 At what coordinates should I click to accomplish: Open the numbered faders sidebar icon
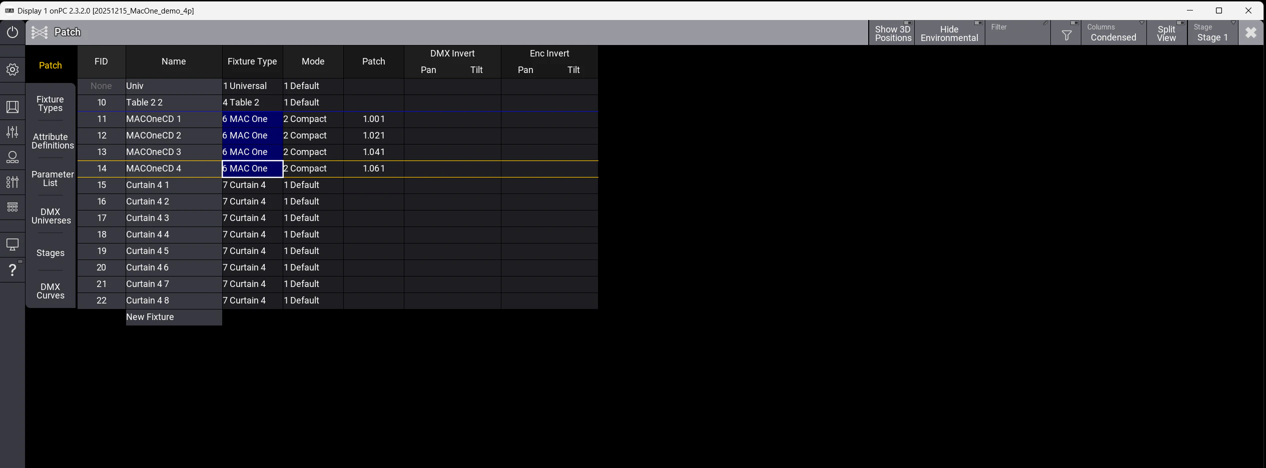click(x=13, y=182)
